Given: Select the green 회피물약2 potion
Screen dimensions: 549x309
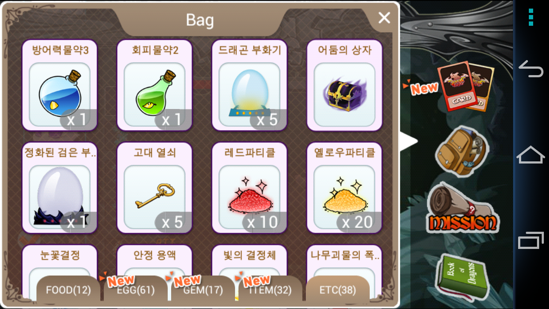Looking at the screenshot, I should (x=154, y=85).
